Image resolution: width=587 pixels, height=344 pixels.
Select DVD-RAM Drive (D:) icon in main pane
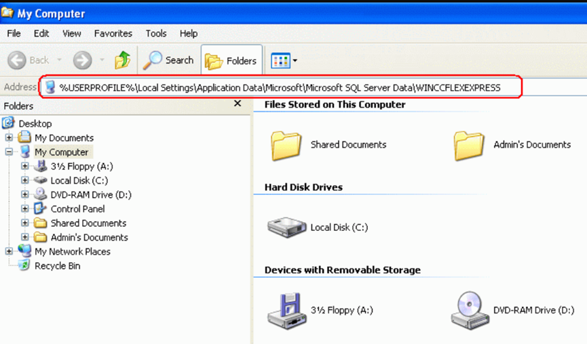coord(470,311)
